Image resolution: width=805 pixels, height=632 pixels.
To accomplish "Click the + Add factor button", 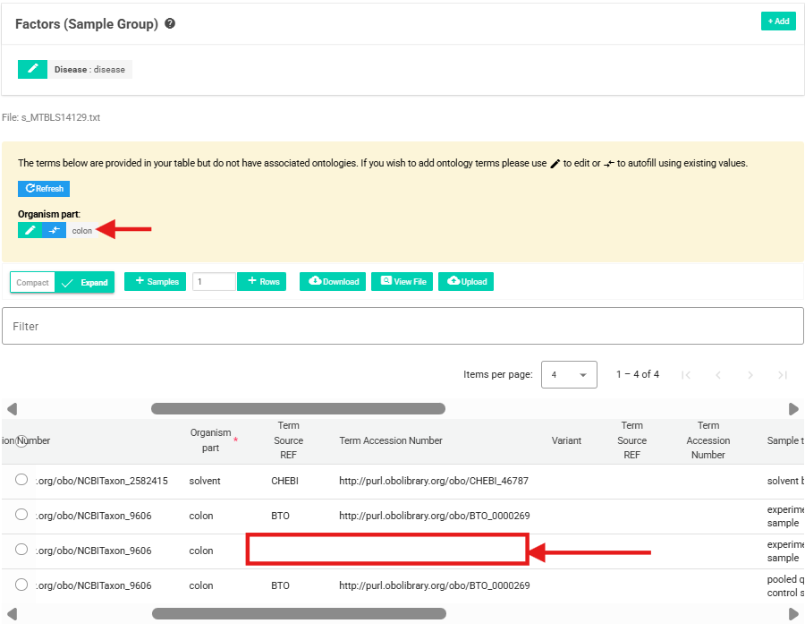I will (x=778, y=21).
